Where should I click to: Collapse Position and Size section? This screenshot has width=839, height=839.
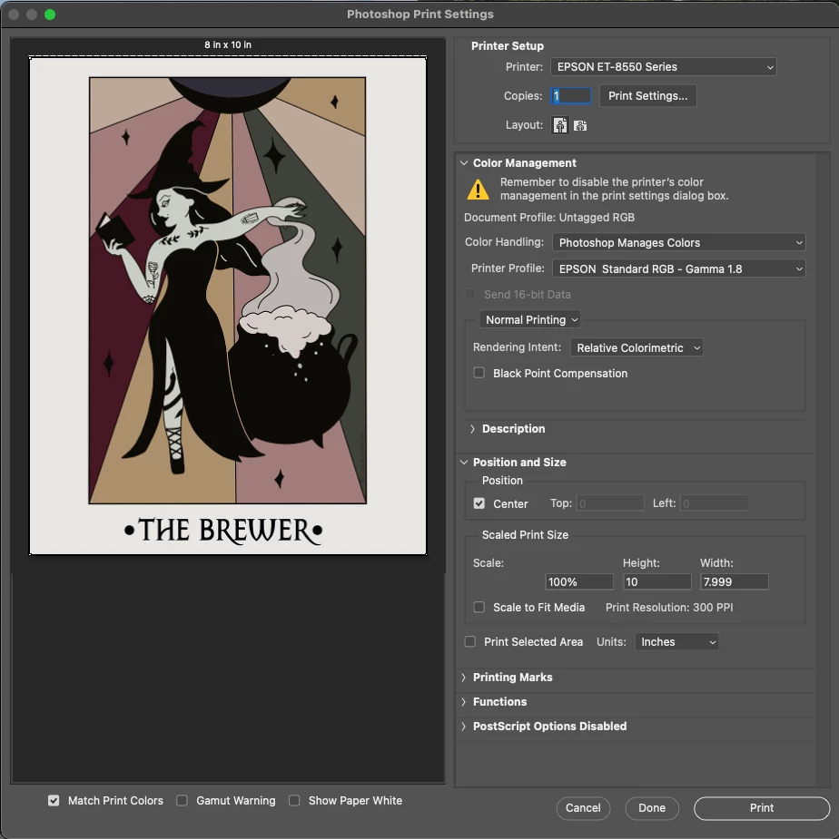[x=464, y=462]
